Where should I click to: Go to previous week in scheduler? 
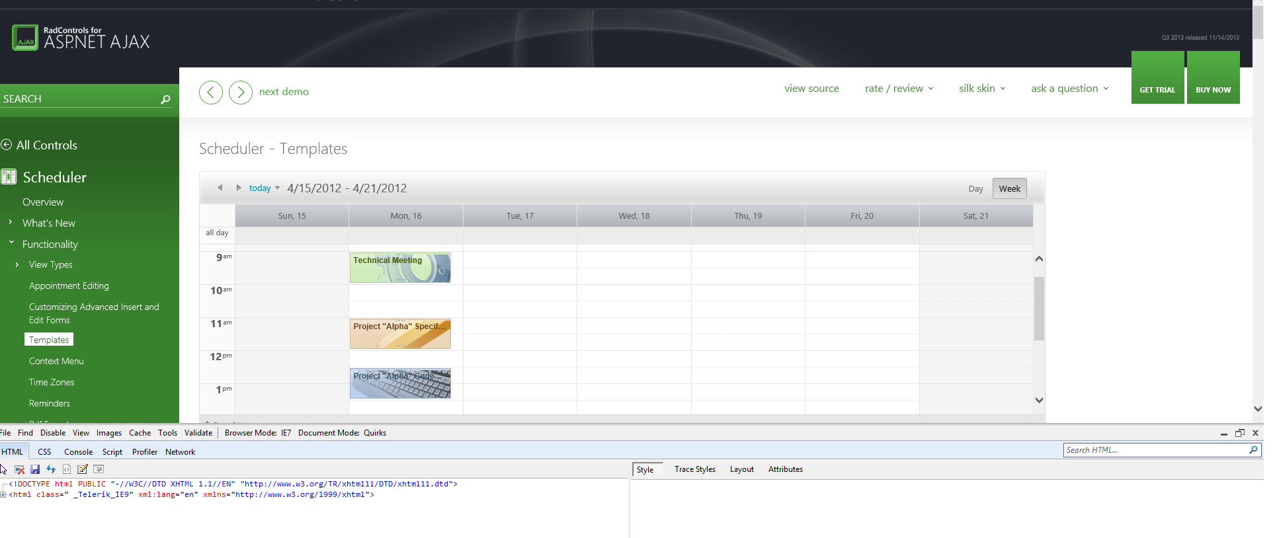point(220,188)
